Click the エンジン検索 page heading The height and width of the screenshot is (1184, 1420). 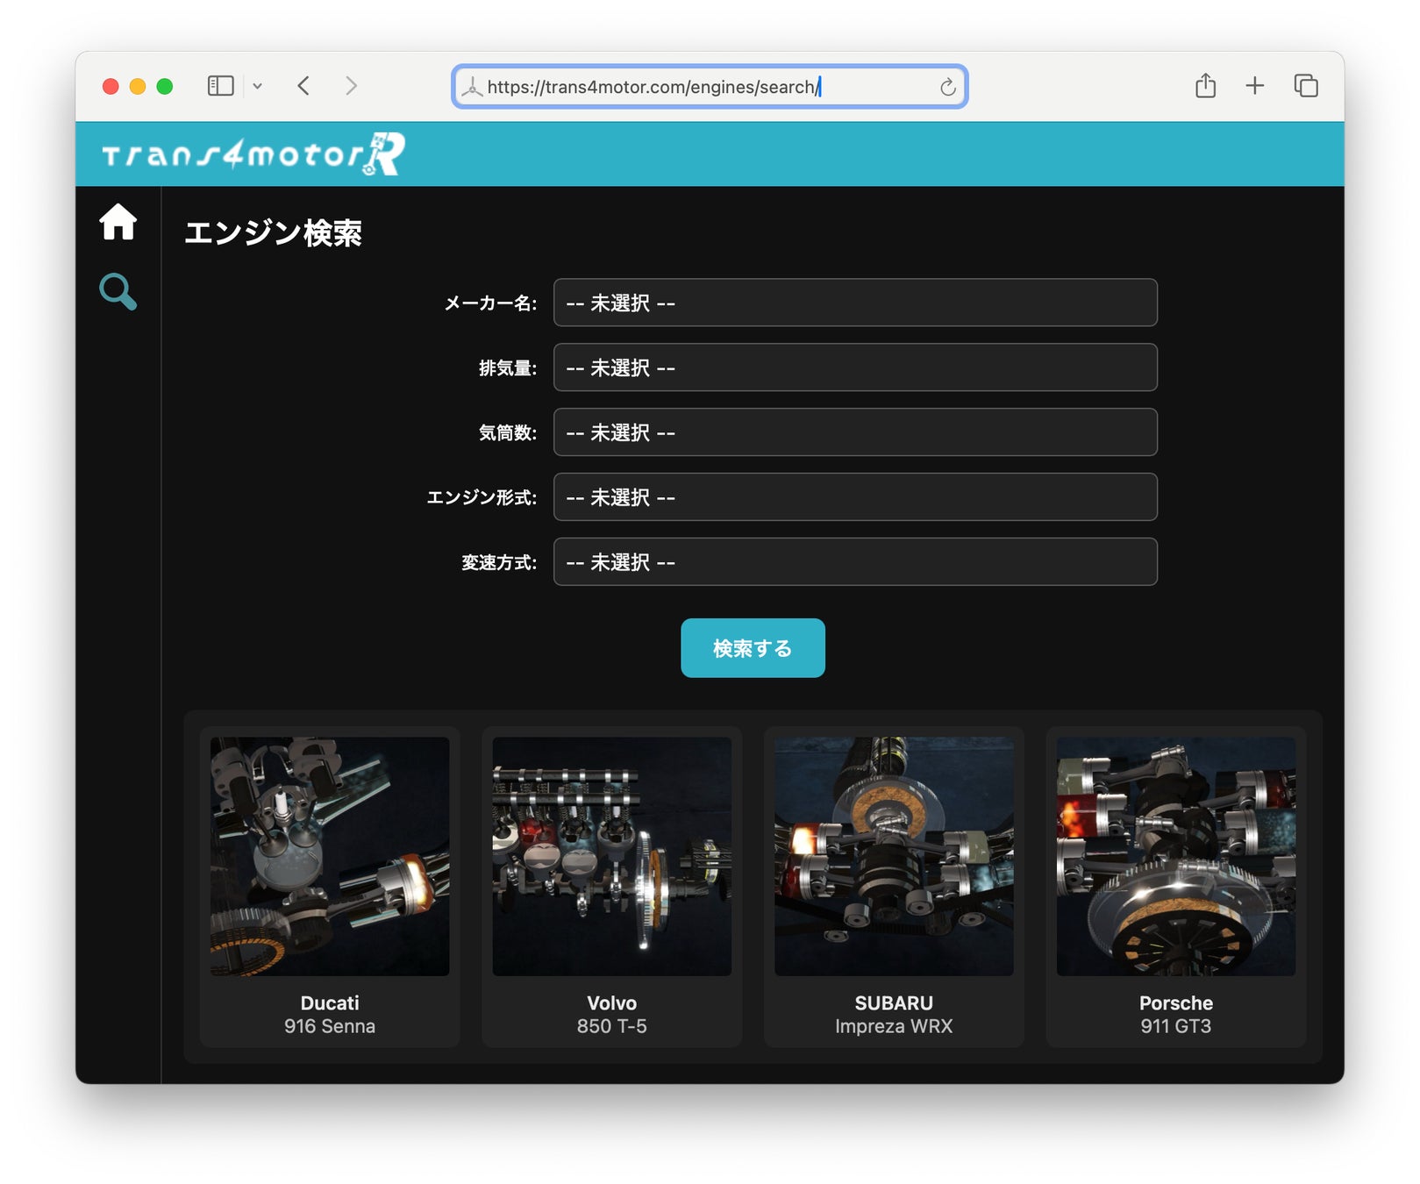pos(273,233)
